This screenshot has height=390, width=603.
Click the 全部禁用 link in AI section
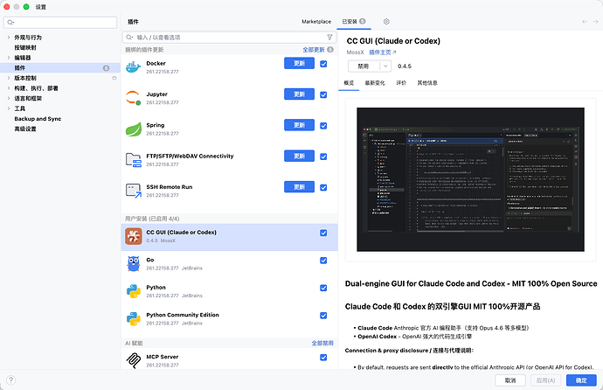click(x=322, y=343)
